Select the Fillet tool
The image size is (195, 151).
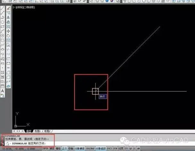tap(8, 77)
